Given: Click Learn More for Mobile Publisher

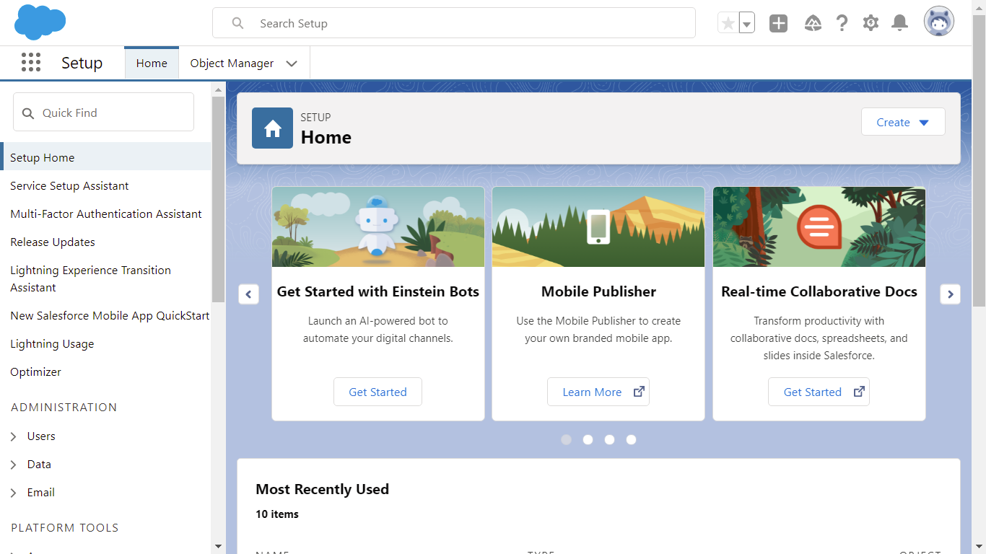Looking at the screenshot, I should tap(598, 392).
